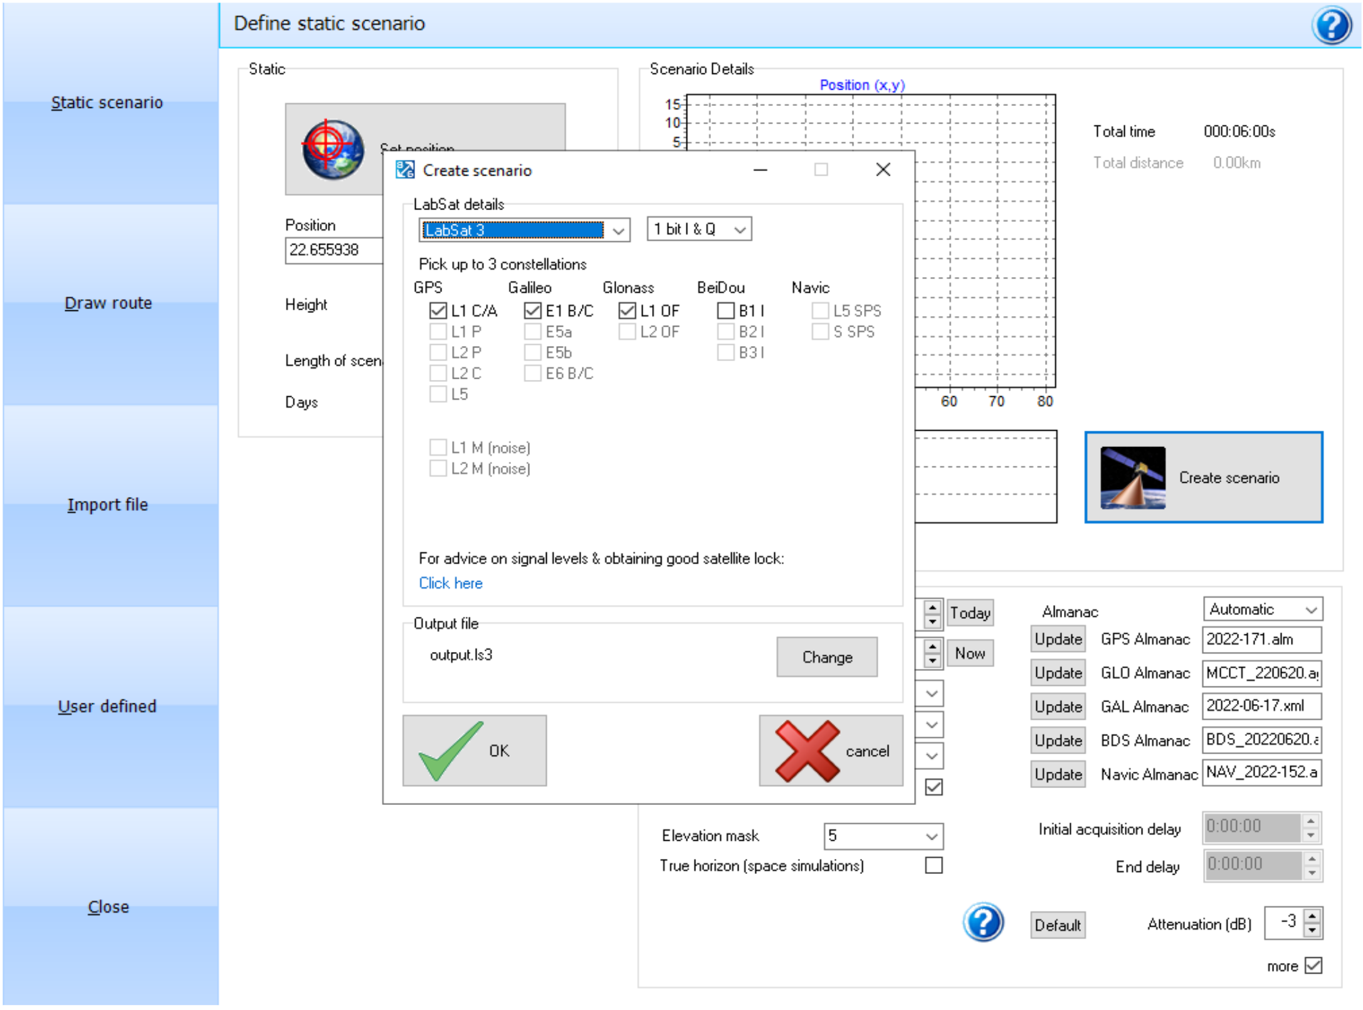Screen dimensions: 1363x1010
Task: Follow the Click here advice link
Action: (451, 583)
